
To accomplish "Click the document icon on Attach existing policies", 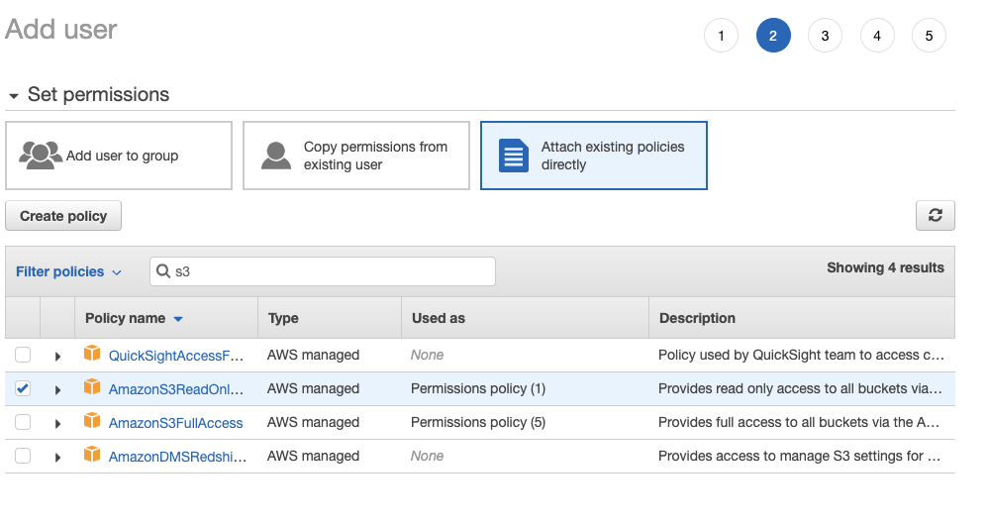I will pos(514,156).
